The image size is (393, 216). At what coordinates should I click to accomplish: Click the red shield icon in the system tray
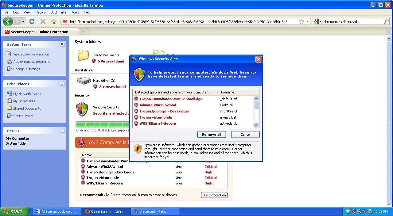click(x=353, y=211)
